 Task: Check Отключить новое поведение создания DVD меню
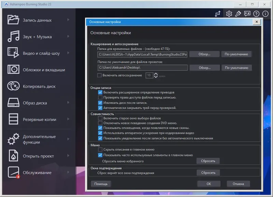tap(100, 123)
